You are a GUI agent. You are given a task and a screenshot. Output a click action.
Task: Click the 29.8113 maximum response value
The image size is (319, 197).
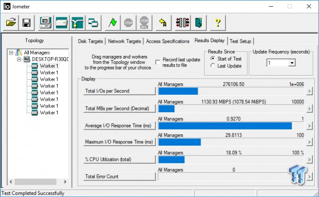click(234, 135)
